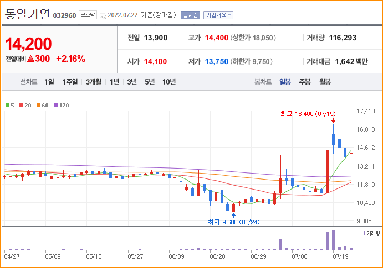Click the tallest volume bar at 07/19
383x268 pixels.
click(x=333, y=240)
